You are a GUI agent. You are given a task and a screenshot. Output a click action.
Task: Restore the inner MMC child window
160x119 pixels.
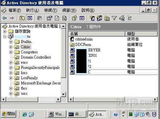coord(149,10)
